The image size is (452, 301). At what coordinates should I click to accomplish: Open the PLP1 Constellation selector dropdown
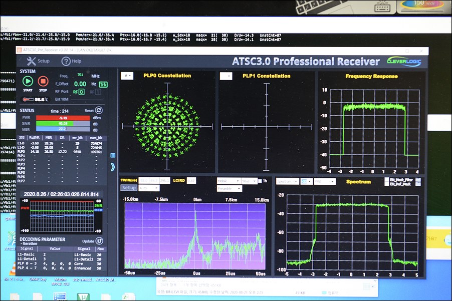click(226, 76)
